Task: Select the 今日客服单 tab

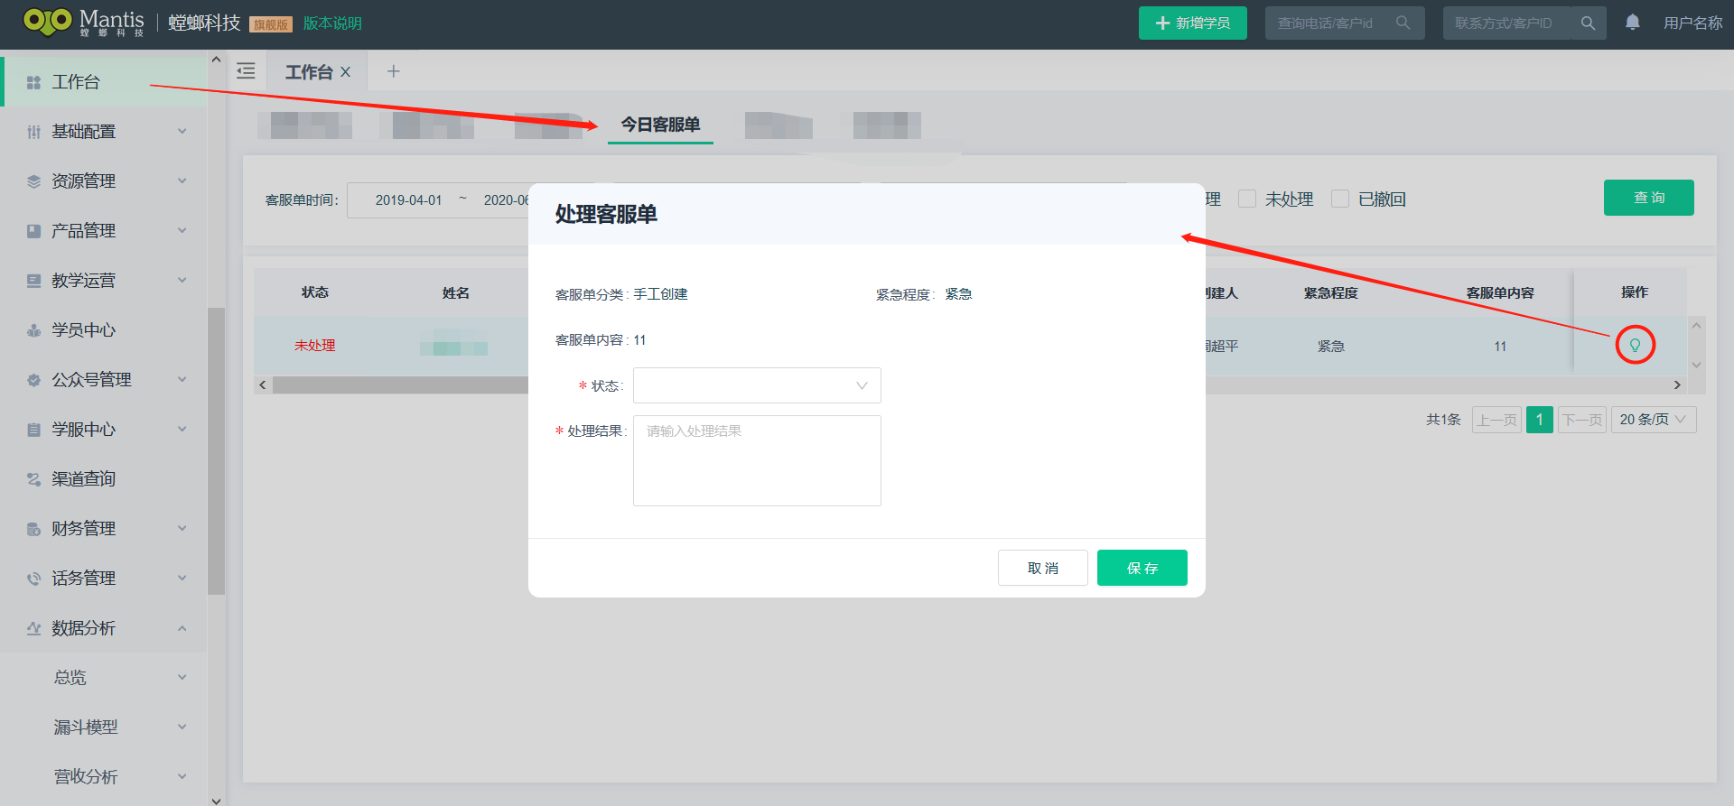Action: click(660, 125)
